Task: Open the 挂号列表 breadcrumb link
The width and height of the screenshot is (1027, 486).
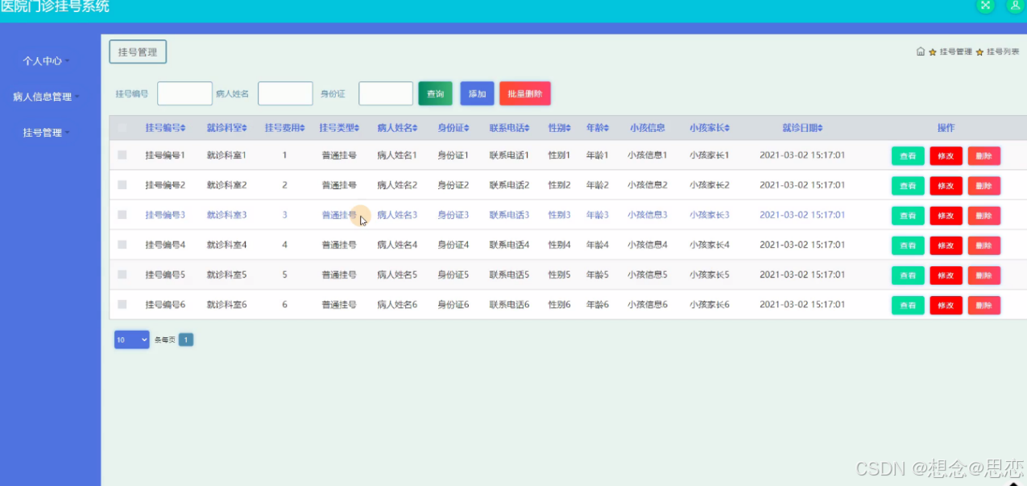Action: (1003, 51)
